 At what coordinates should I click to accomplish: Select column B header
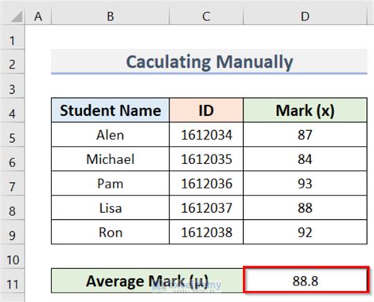pos(110,17)
